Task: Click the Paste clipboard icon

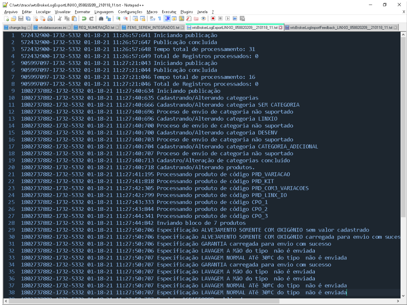Action: [74, 19]
